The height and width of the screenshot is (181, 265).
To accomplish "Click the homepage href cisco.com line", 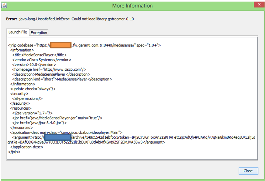I will (x=49, y=69).
